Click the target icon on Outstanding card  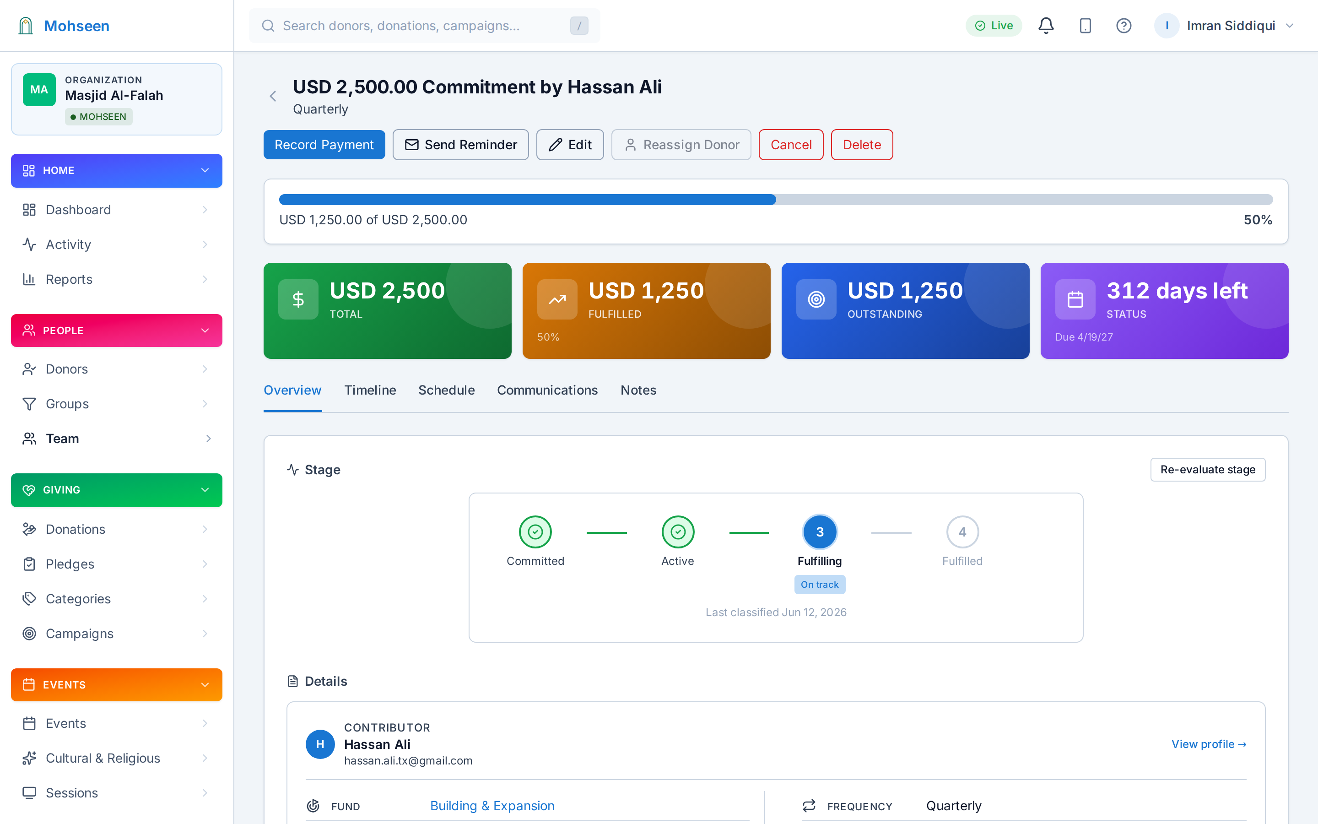point(816,299)
